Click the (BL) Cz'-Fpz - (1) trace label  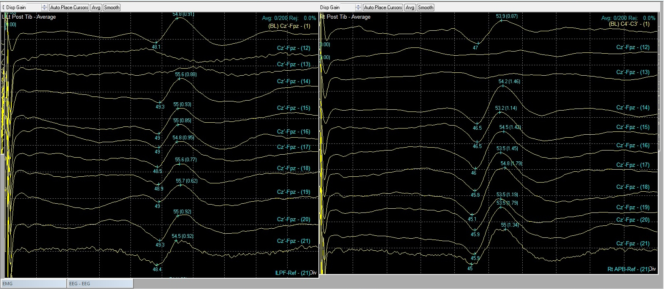click(289, 26)
